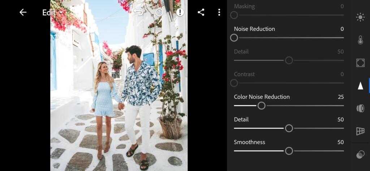Open the three-dot overflow menu
Viewport: 370px width, 171px height.
pos(219,12)
